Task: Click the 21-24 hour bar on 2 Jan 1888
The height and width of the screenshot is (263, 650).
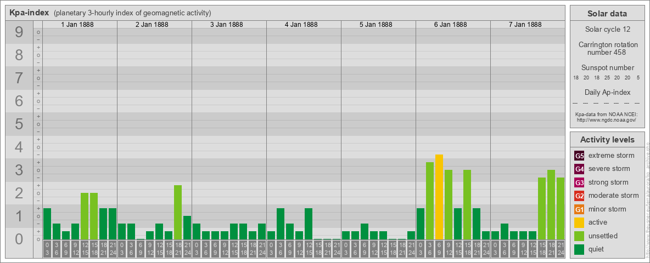Action: [x=187, y=227]
